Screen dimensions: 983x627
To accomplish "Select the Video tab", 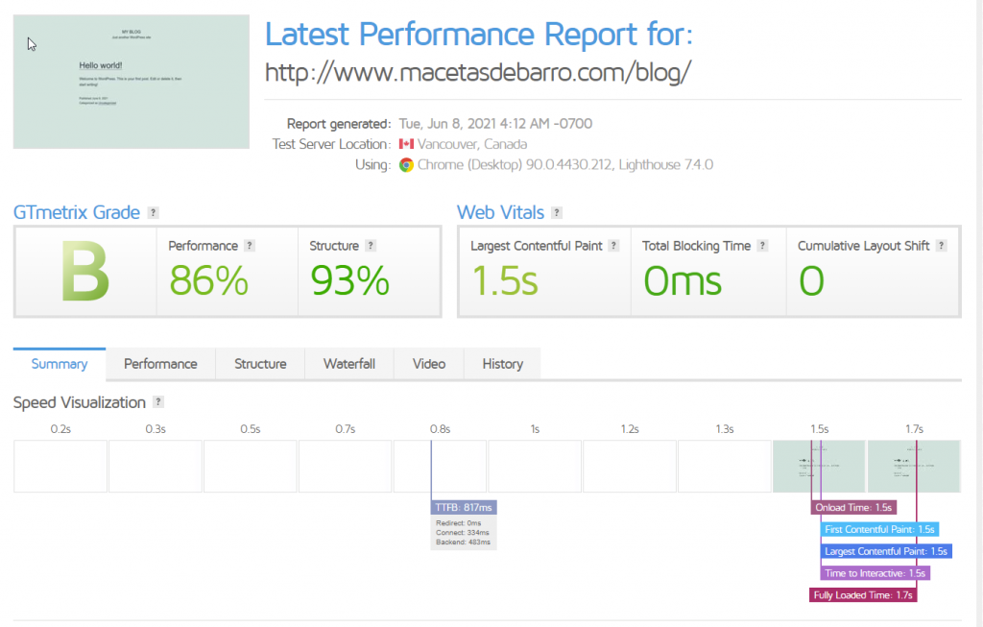I will [x=429, y=364].
